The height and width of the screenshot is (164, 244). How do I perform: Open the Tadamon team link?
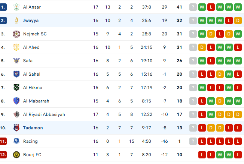click(x=33, y=128)
